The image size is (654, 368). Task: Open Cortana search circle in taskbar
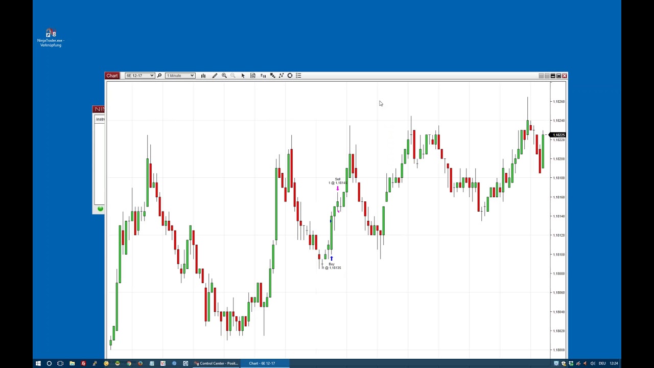(x=49, y=363)
